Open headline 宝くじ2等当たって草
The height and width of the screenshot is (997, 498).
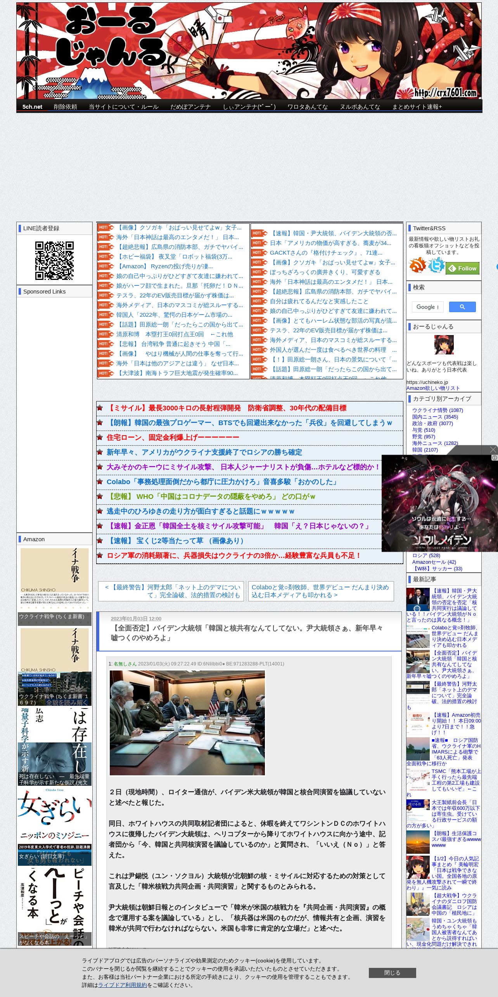point(176,541)
